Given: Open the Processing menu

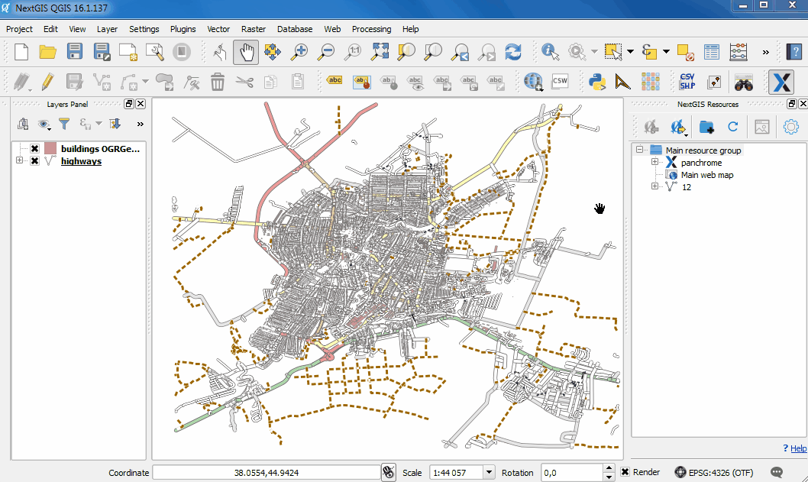Looking at the screenshot, I should click(371, 29).
